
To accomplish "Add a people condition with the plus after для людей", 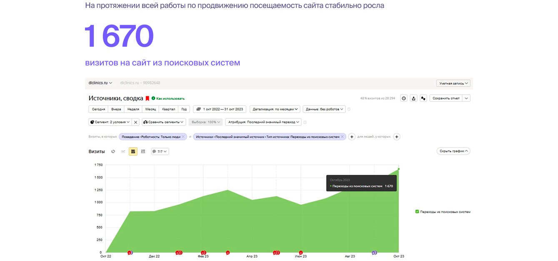I will click(x=396, y=137).
